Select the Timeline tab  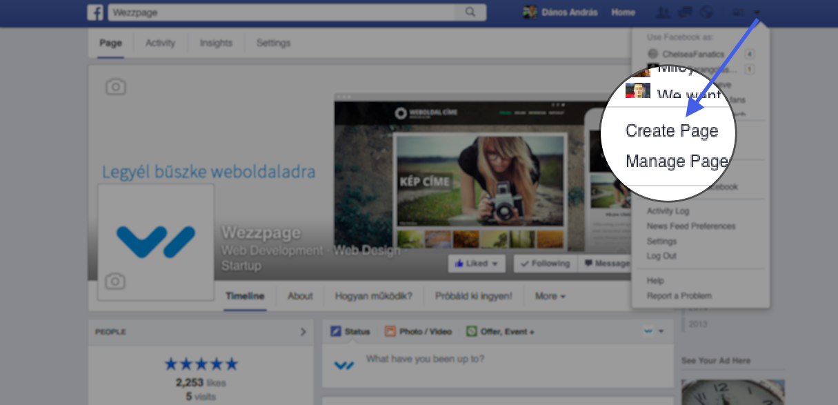point(245,296)
